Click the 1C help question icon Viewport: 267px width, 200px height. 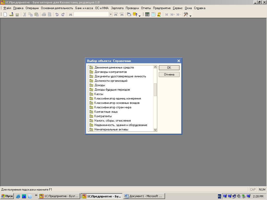click(135, 15)
